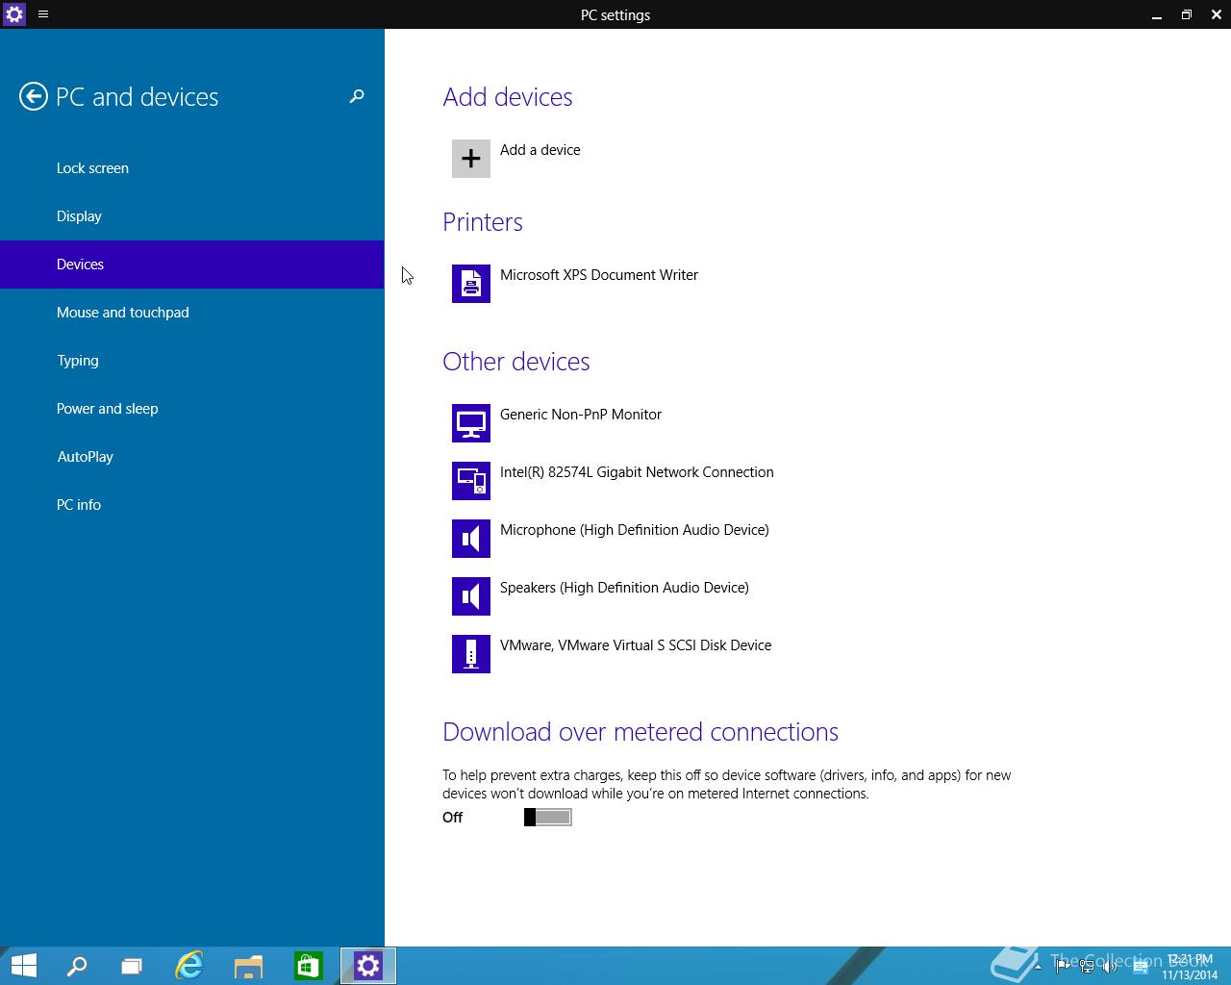Viewport: 1231px width, 985px height.
Task: Go back using the arrow beside PC and devices
Action: [x=34, y=96]
